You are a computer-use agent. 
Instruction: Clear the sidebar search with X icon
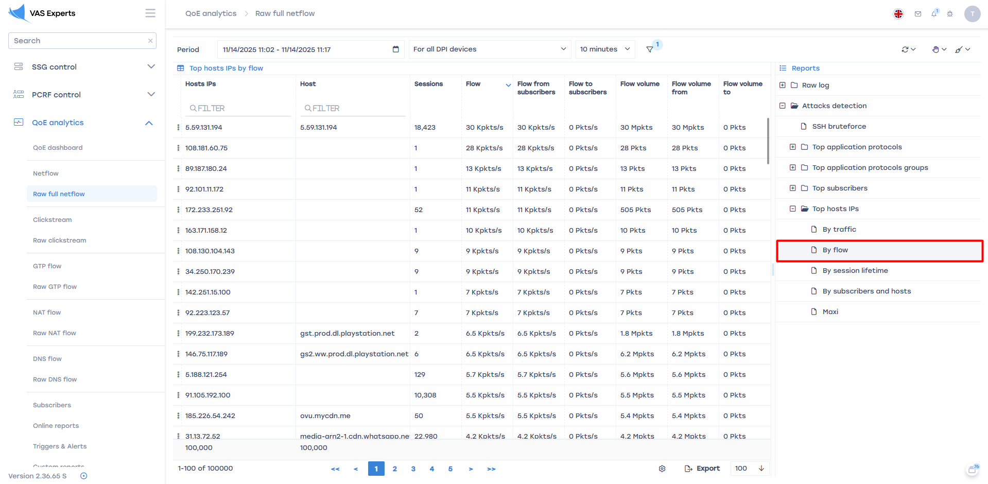point(150,41)
